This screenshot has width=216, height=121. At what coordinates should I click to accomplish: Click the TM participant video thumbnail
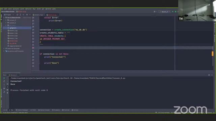(x=197, y=10)
